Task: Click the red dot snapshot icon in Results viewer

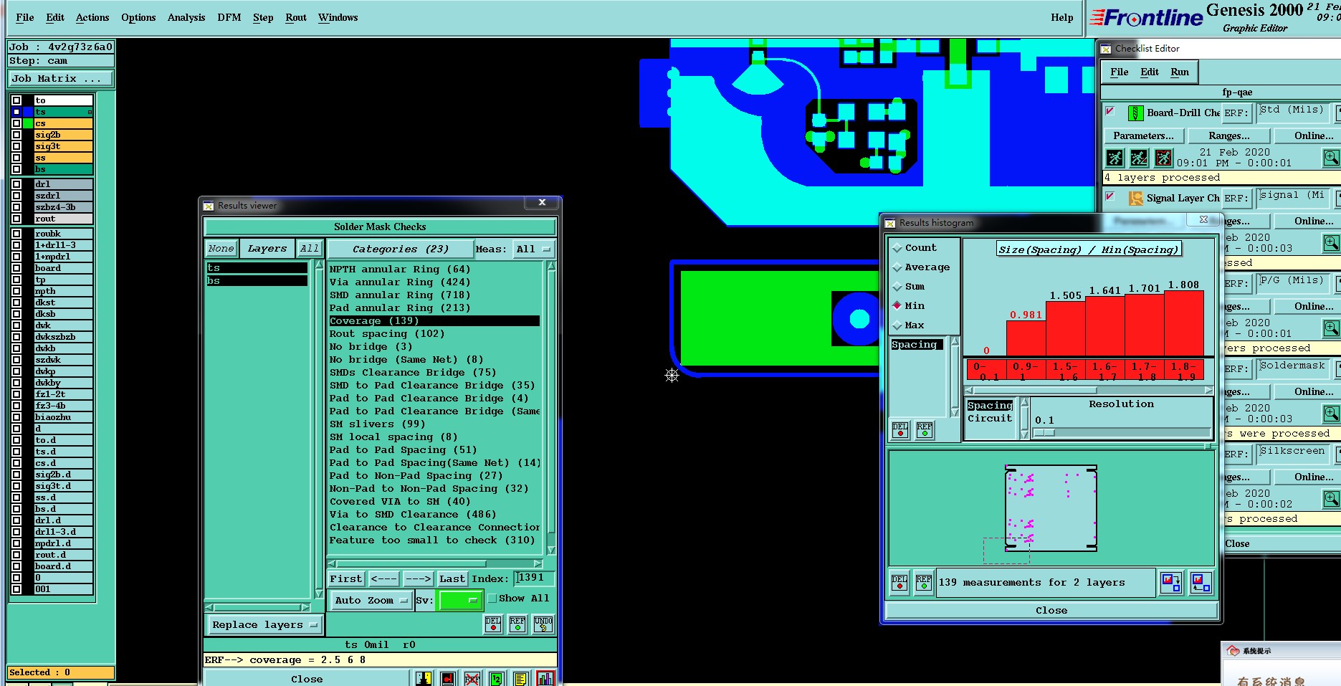Action: (448, 678)
